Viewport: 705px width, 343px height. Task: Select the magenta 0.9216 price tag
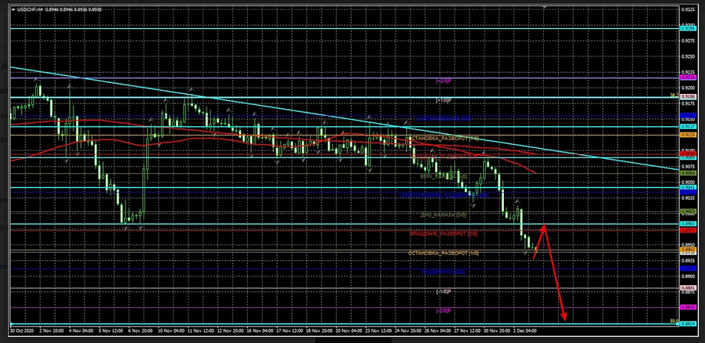point(688,76)
